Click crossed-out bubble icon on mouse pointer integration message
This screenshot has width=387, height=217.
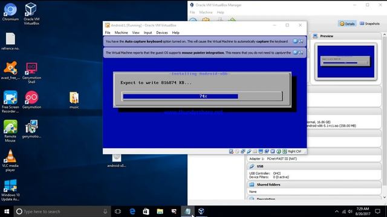[301, 52]
